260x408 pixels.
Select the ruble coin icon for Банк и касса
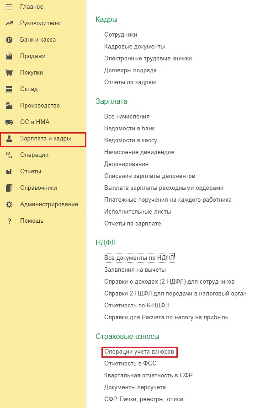click(x=9, y=40)
